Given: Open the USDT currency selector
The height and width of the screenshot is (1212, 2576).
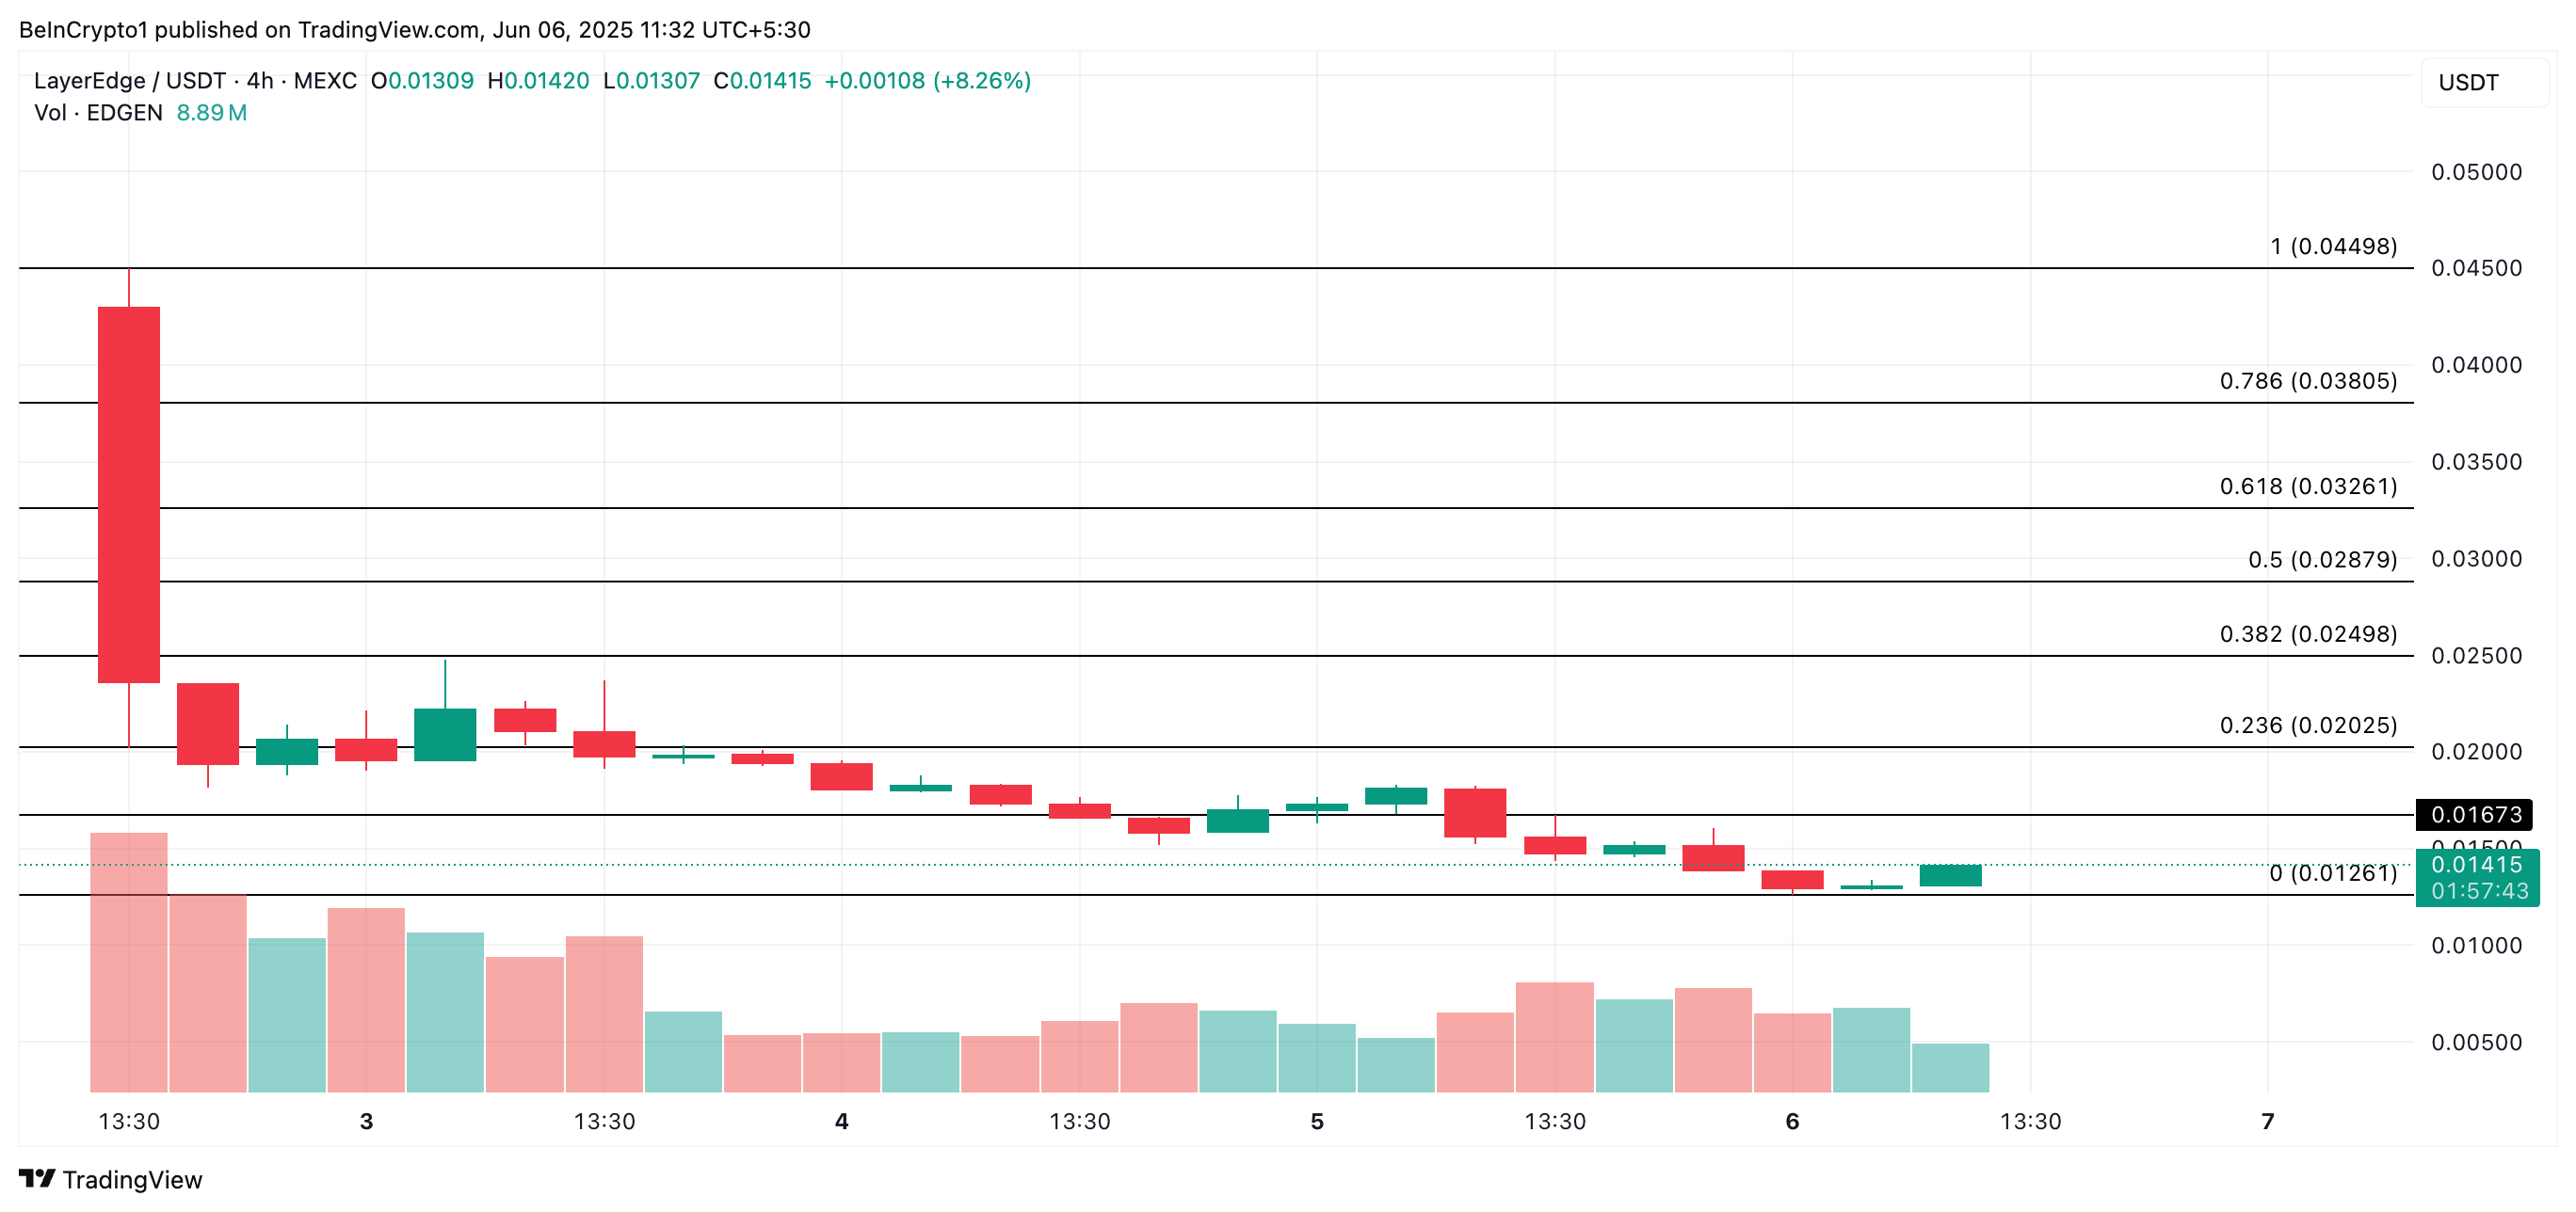Looking at the screenshot, I should coord(2482,83).
